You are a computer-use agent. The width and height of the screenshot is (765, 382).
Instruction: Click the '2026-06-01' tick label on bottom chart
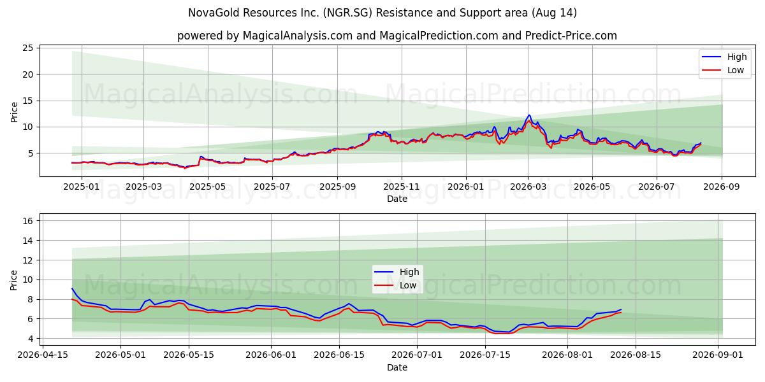pyautogui.click(x=272, y=356)
